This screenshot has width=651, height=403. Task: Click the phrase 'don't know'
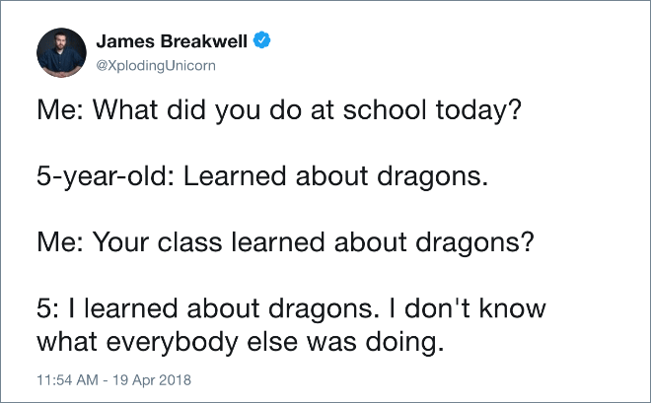pyautogui.click(x=475, y=308)
